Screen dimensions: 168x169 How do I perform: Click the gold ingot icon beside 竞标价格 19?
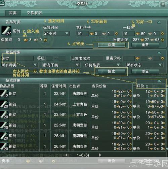click(92, 34)
